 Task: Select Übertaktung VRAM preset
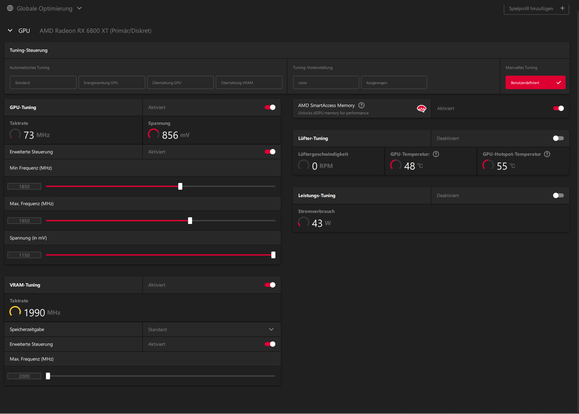coord(249,82)
